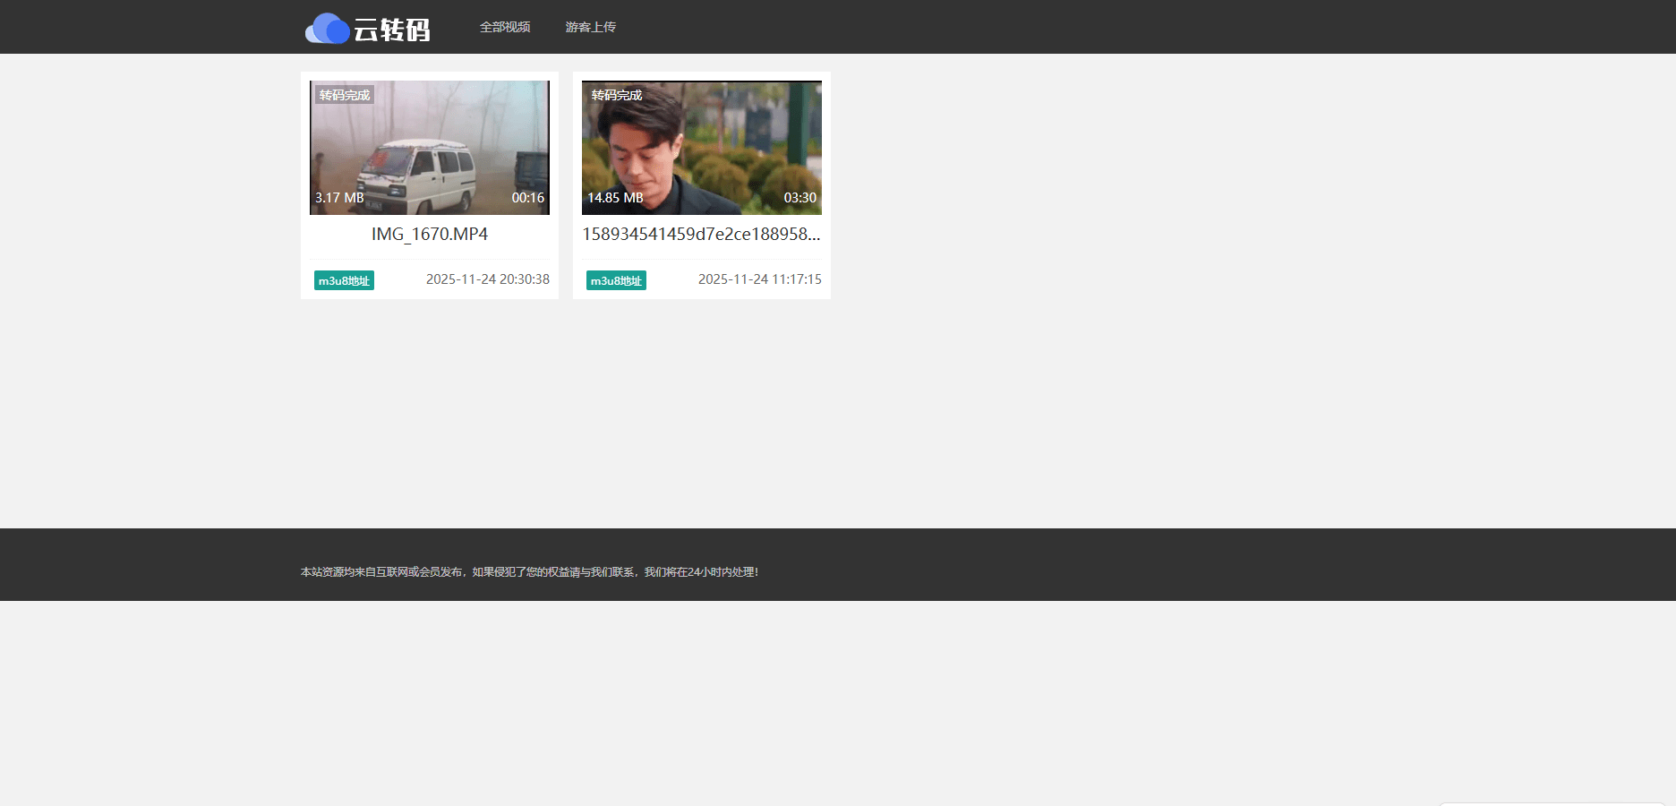The image size is (1676, 806).
Task: Click the 158934541459d7e2ce188958... video title
Action: pos(701,234)
